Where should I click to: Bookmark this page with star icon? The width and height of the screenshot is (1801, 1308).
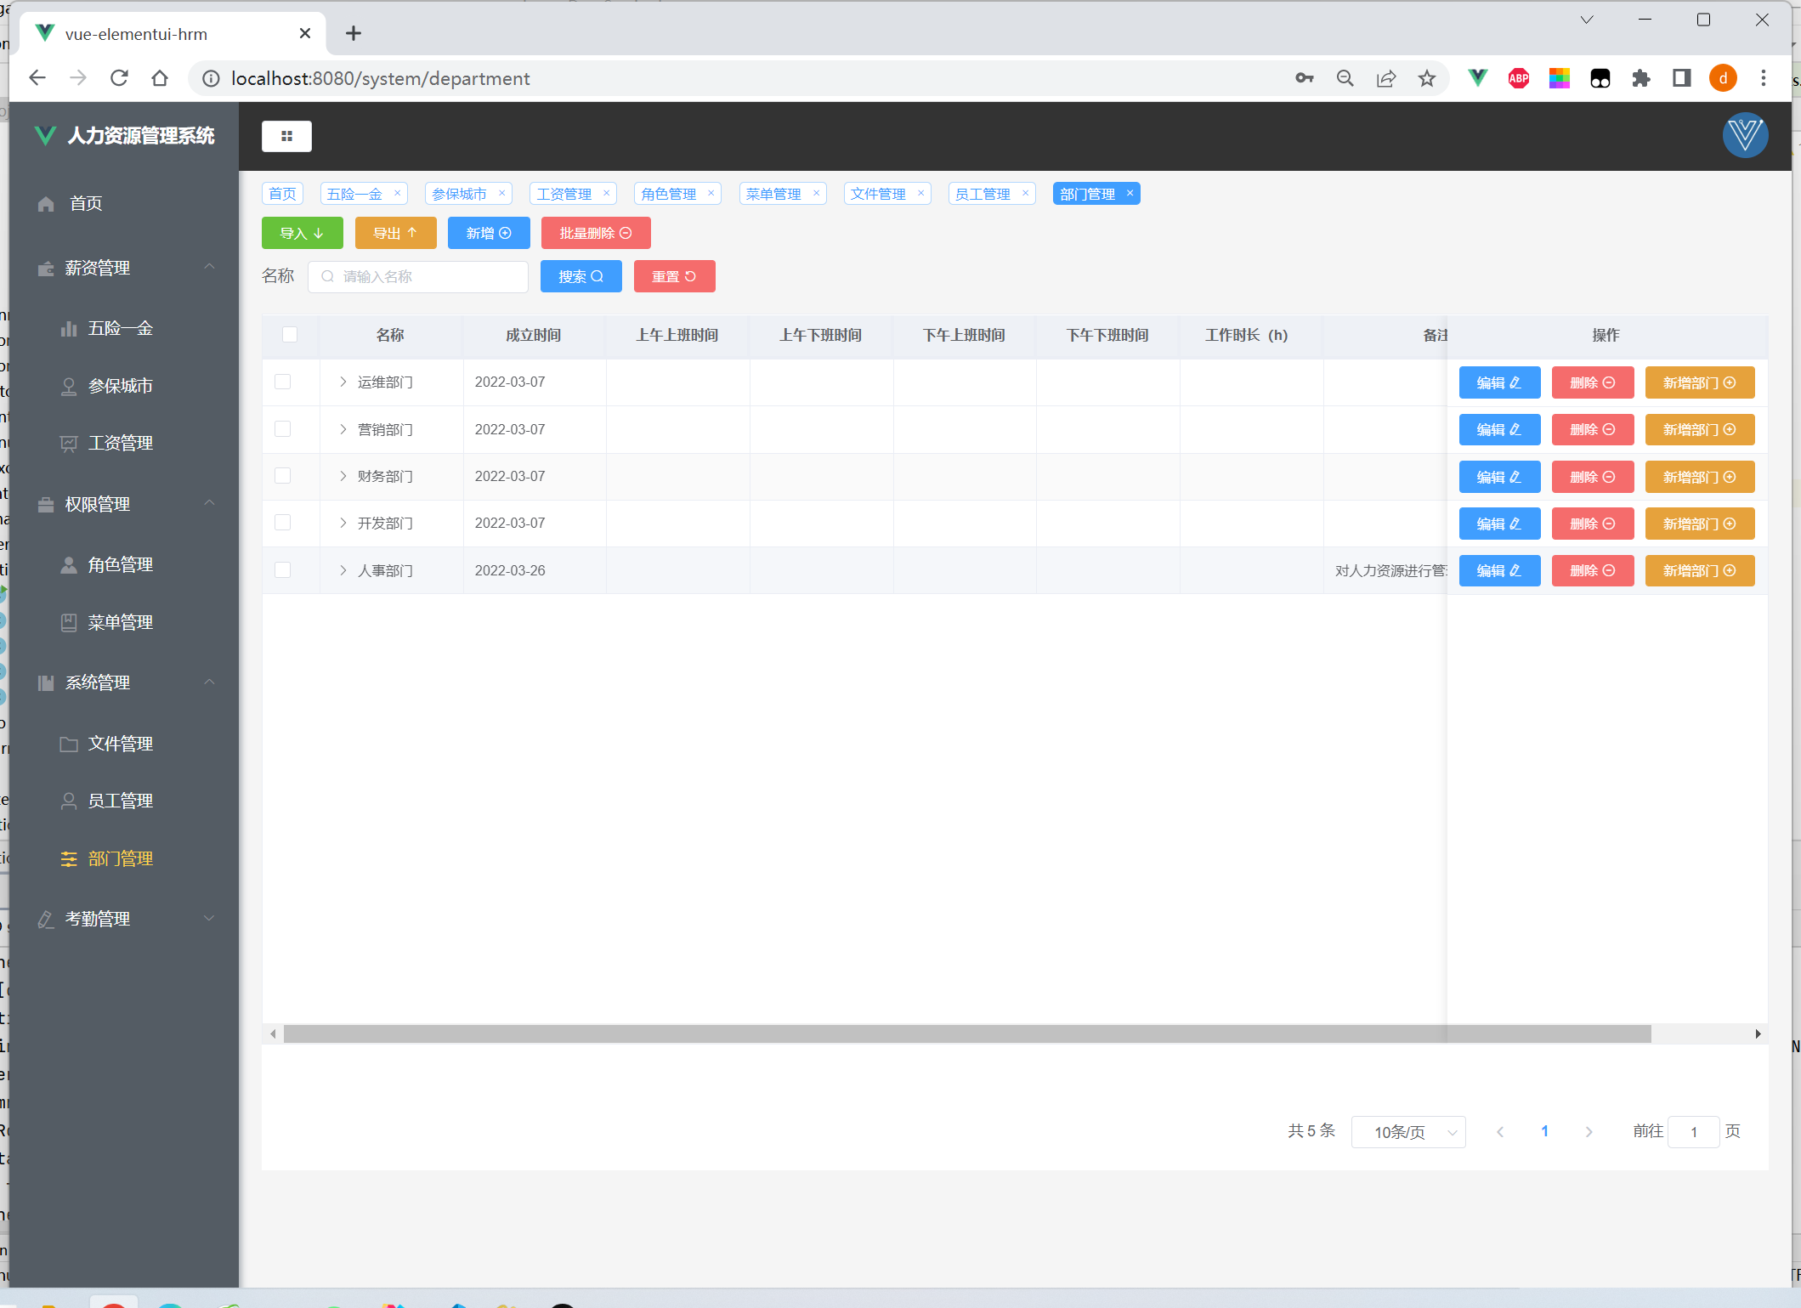pyautogui.click(x=1426, y=78)
